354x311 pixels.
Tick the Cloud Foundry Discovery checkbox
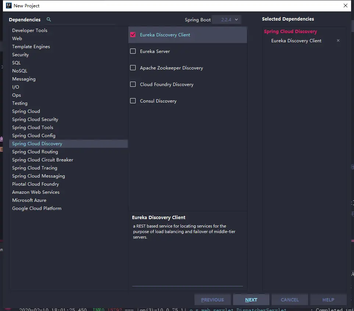point(133,84)
